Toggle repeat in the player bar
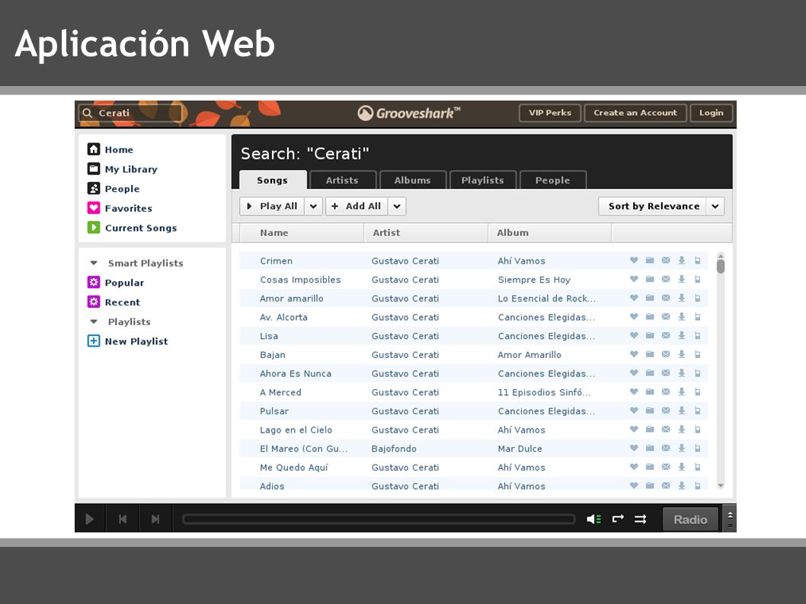 (618, 519)
